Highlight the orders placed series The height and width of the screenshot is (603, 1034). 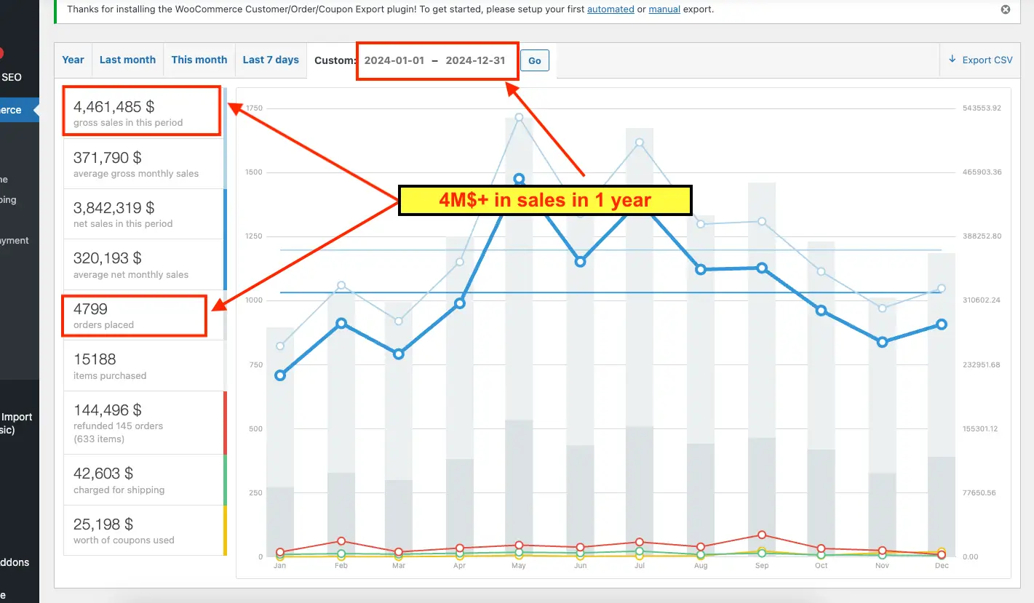coord(146,315)
